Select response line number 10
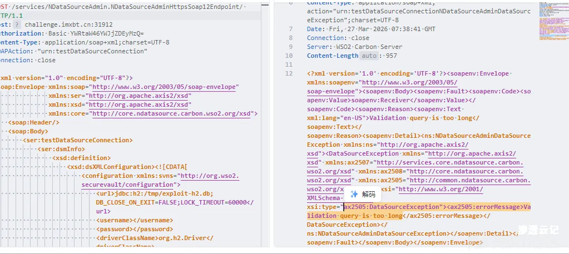The width and height of the screenshot is (569, 254). (289, 56)
